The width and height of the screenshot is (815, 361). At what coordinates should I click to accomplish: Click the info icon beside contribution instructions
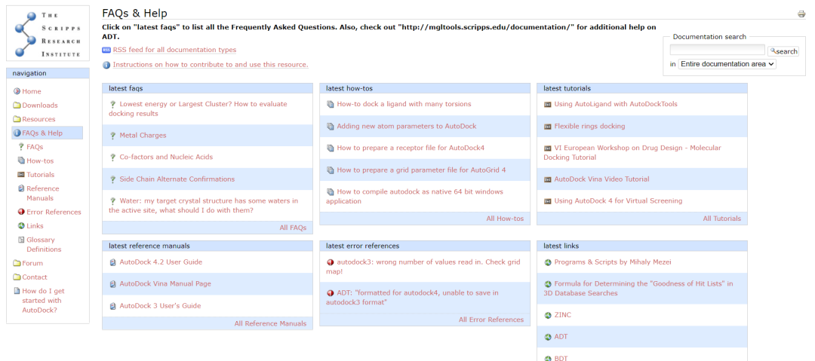click(x=106, y=65)
